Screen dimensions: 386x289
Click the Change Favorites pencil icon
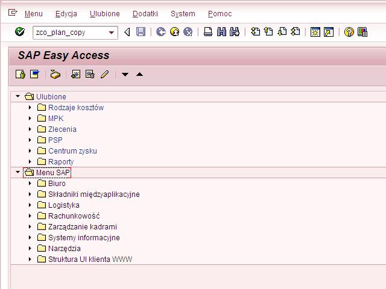click(104, 74)
